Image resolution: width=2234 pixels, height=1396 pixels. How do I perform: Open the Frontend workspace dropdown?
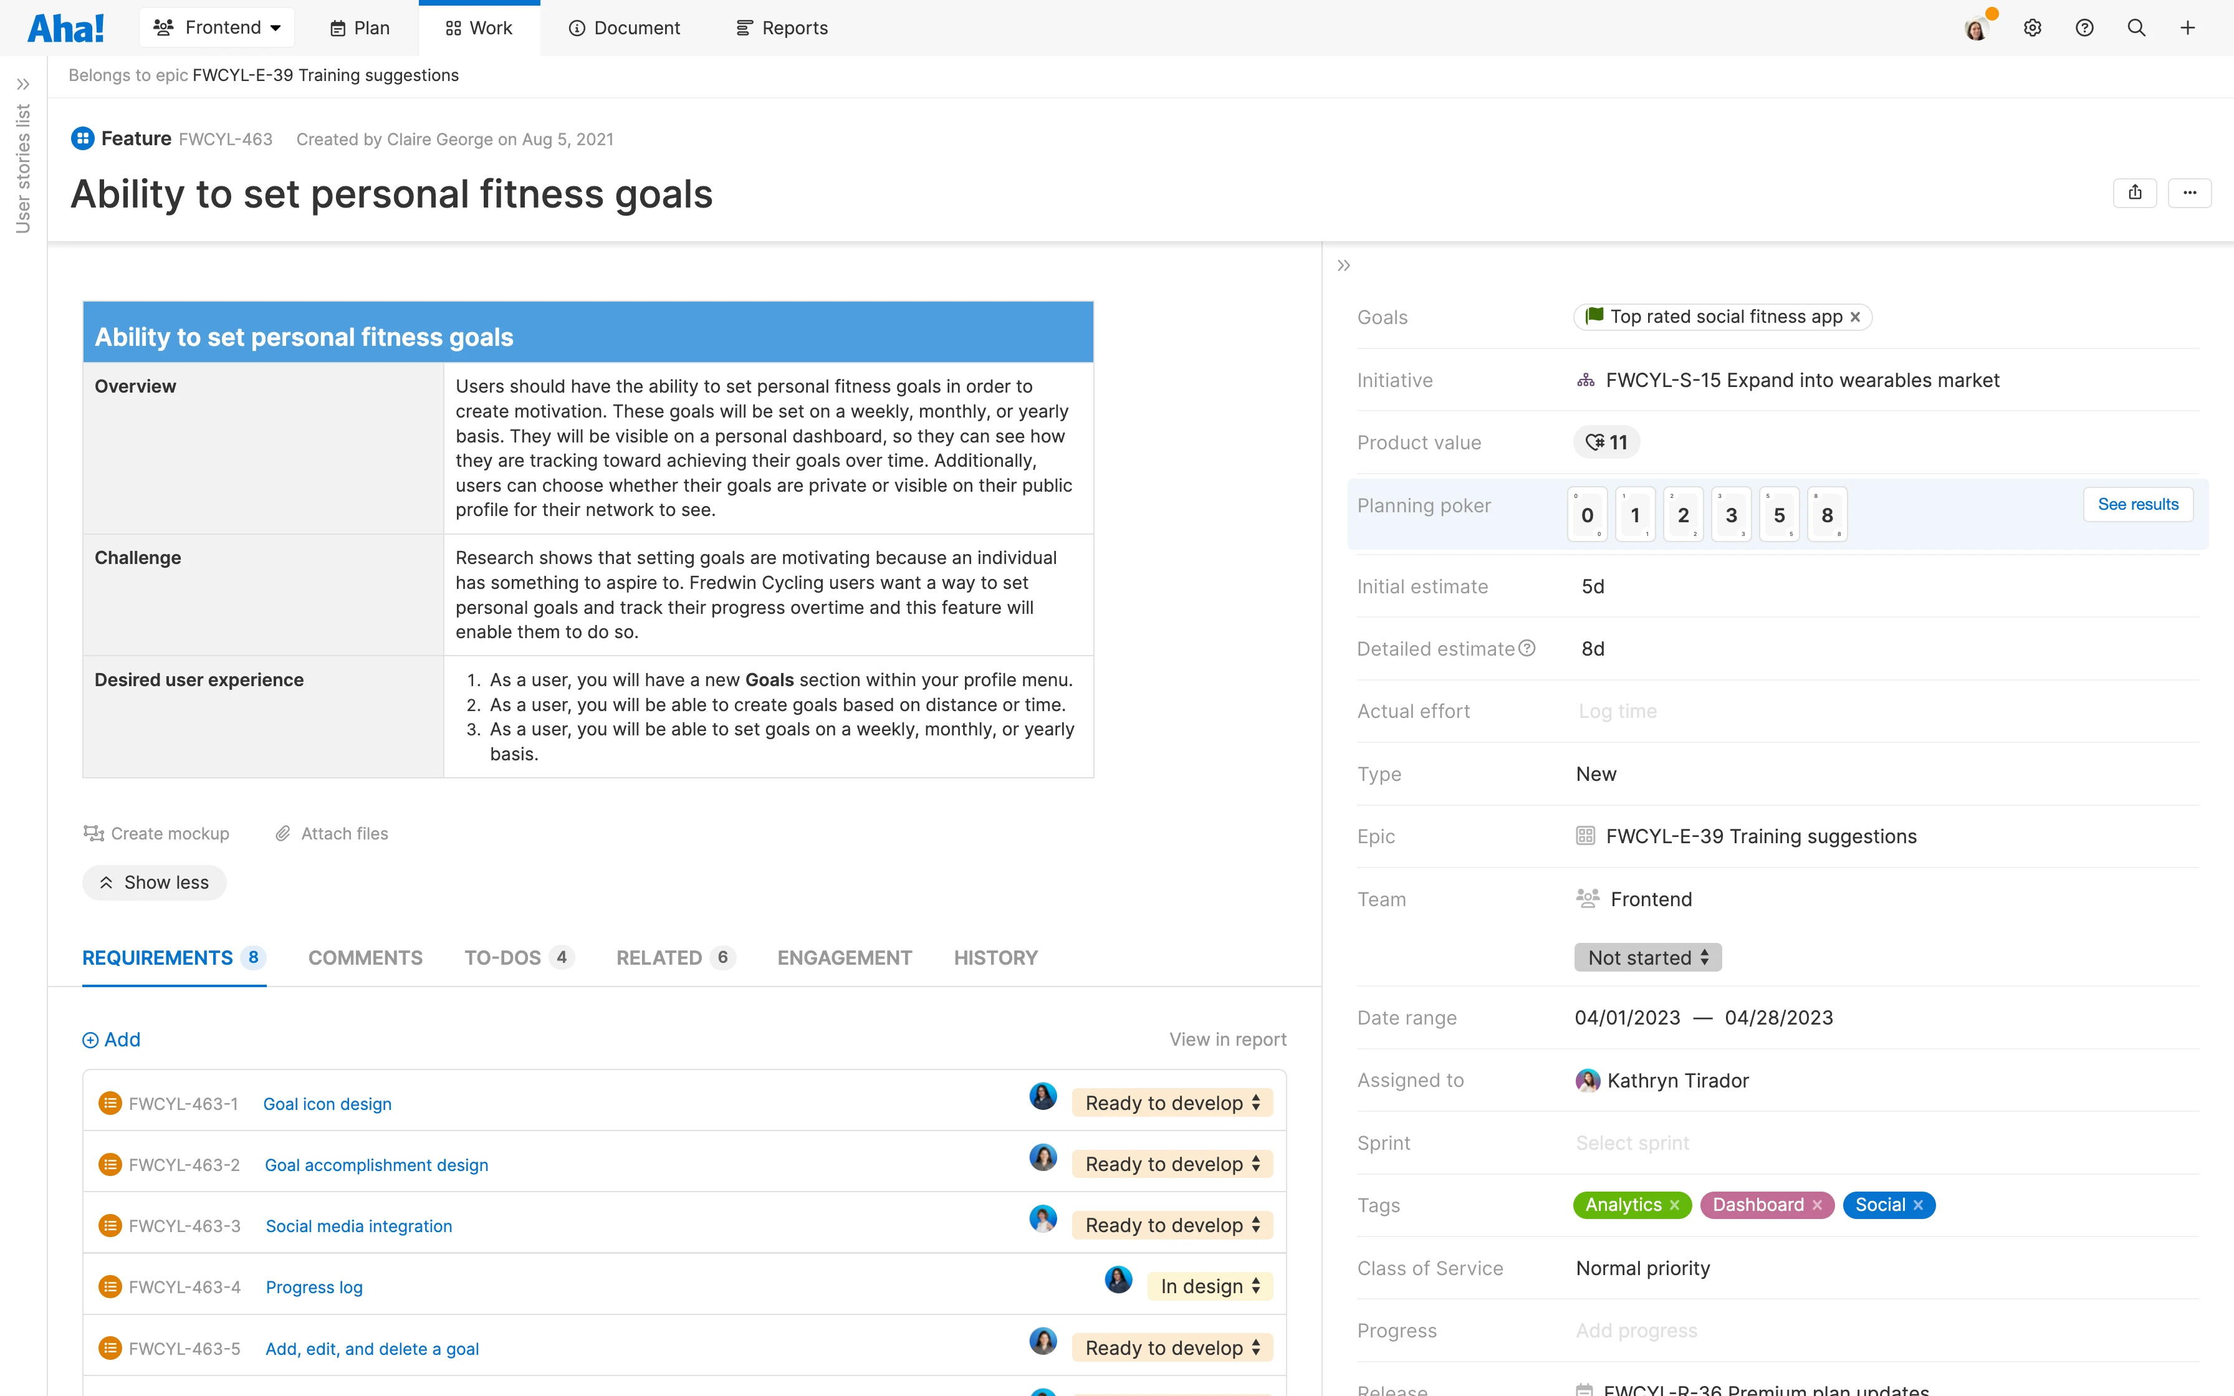pos(216,27)
